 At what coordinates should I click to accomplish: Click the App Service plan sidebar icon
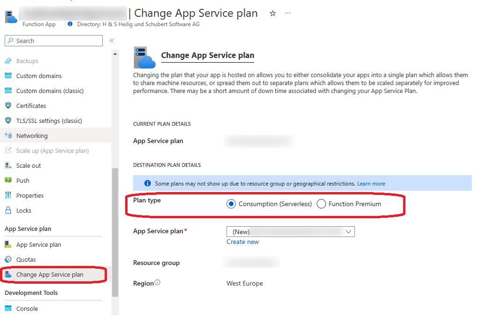pyautogui.click(x=8, y=244)
